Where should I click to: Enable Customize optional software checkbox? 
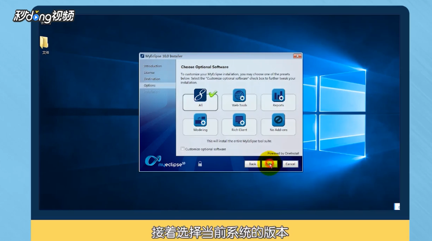tap(182, 149)
